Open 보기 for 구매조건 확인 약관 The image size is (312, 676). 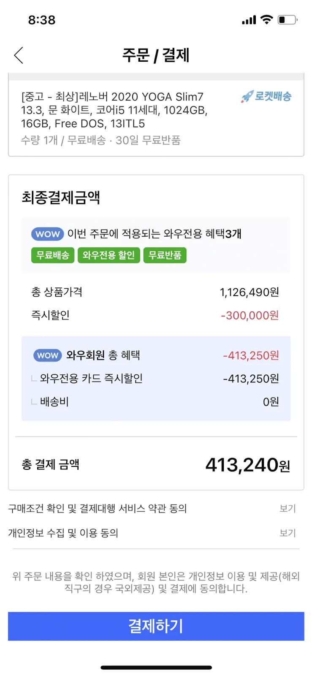(288, 508)
